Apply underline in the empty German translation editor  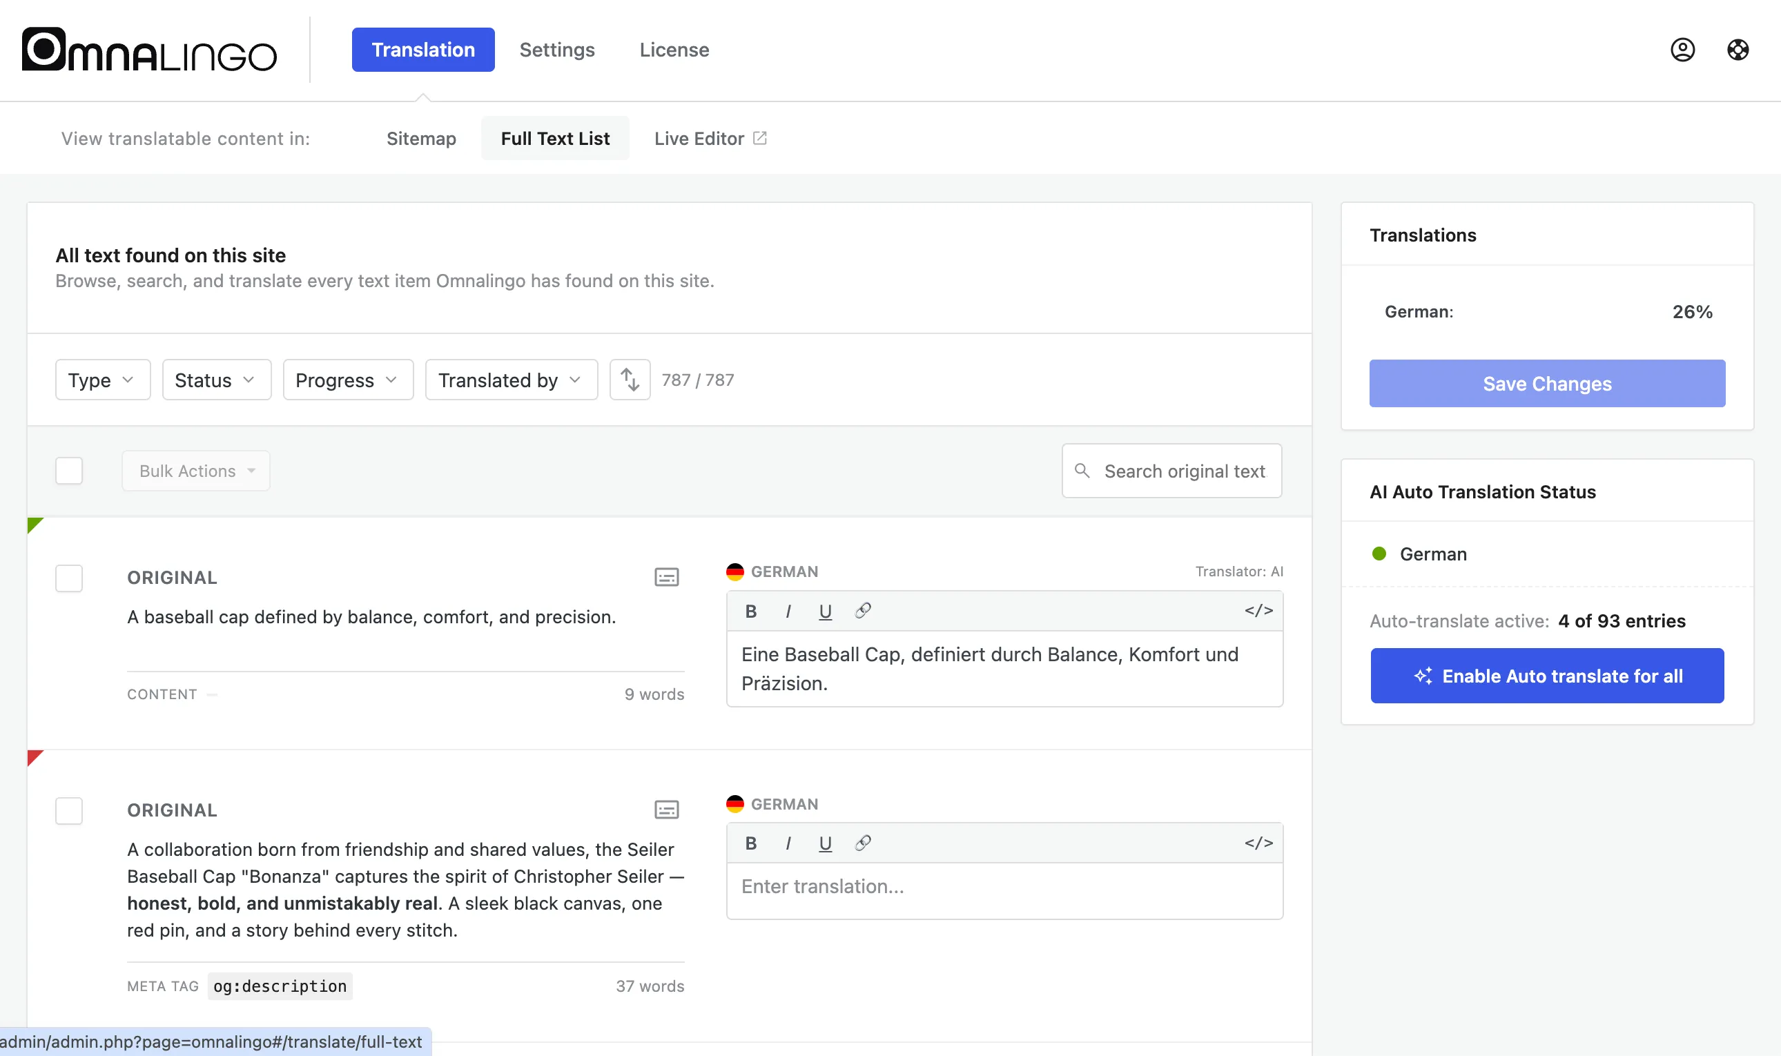(x=826, y=843)
